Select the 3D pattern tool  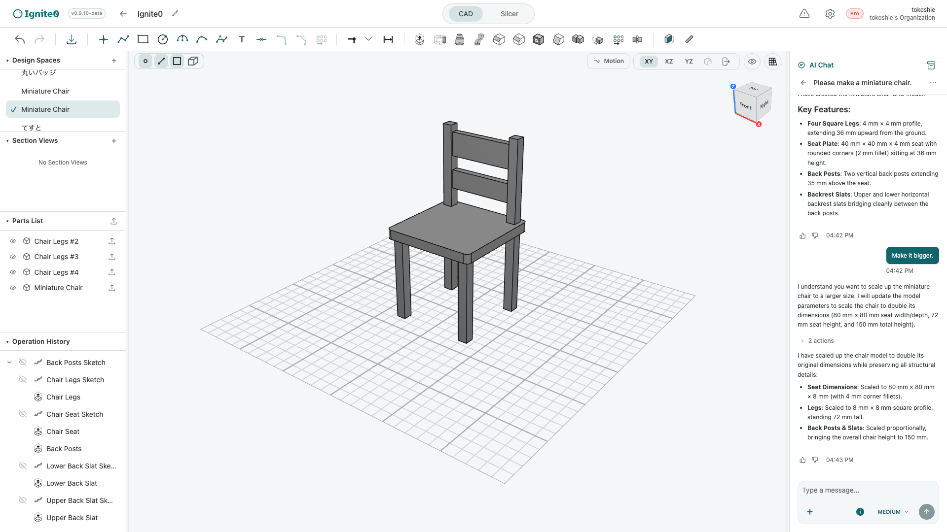[619, 39]
